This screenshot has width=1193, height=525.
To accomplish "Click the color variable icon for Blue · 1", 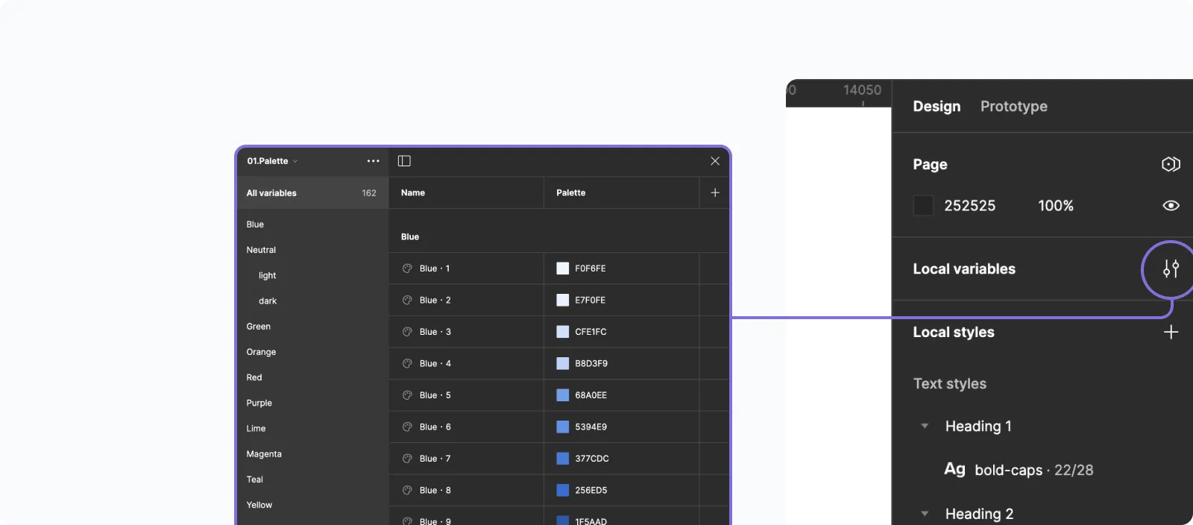I will point(407,268).
